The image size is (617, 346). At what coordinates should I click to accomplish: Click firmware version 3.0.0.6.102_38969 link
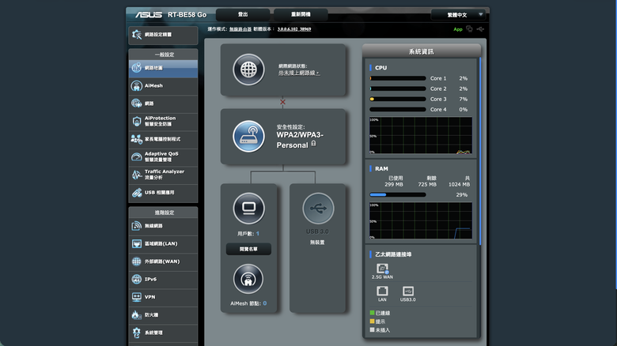click(x=294, y=29)
